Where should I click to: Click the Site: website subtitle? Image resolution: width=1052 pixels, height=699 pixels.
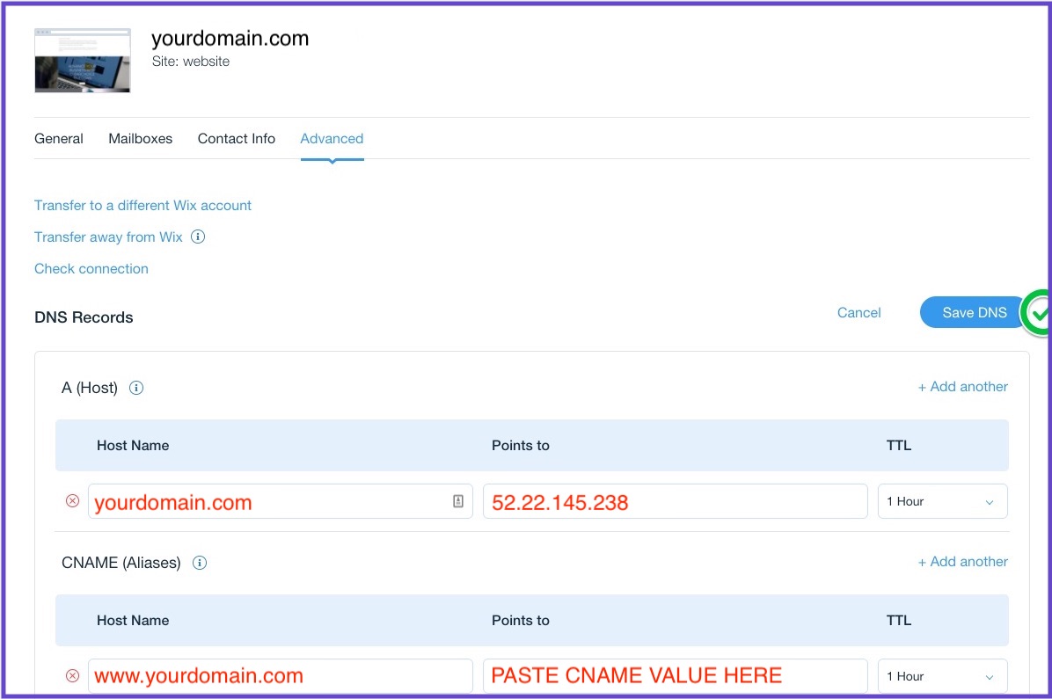click(191, 62)
